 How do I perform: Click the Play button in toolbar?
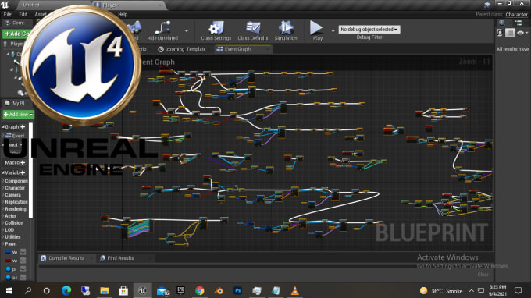tap(317, 30)
